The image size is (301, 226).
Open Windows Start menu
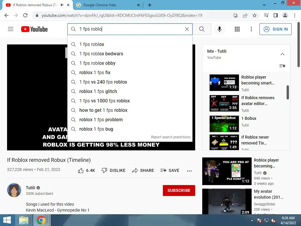[x=7, y=220]
